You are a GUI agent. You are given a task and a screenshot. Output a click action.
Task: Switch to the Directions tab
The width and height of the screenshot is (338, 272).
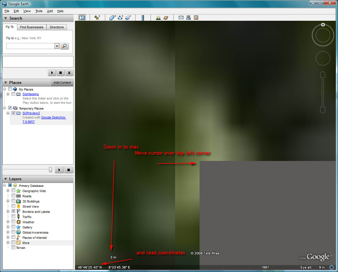[x=57, y=27]
